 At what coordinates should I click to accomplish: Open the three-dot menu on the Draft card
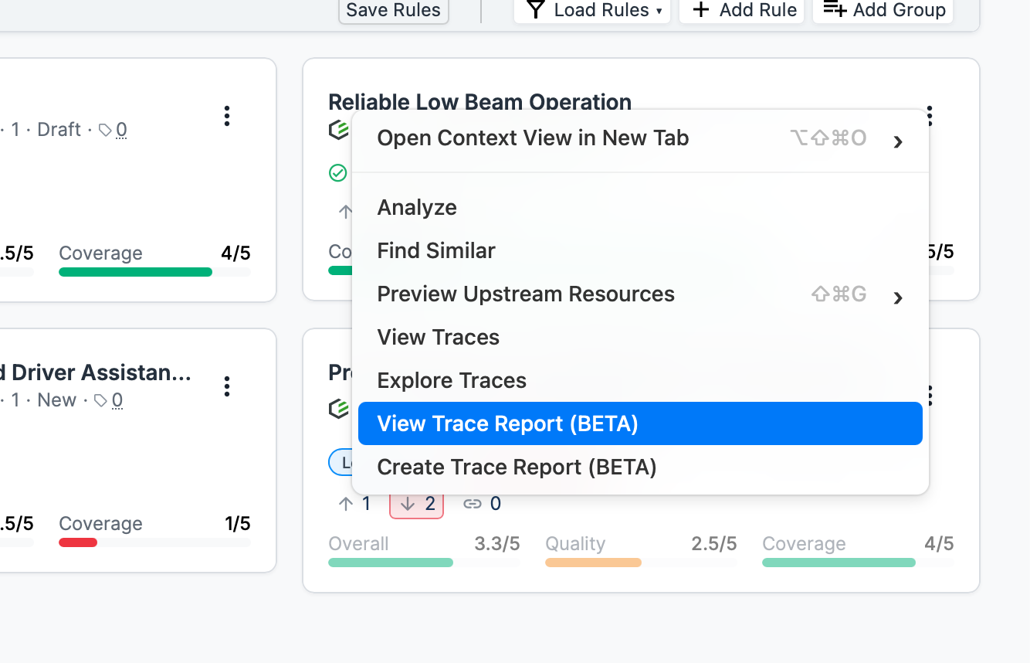click(x=226, y=116)
